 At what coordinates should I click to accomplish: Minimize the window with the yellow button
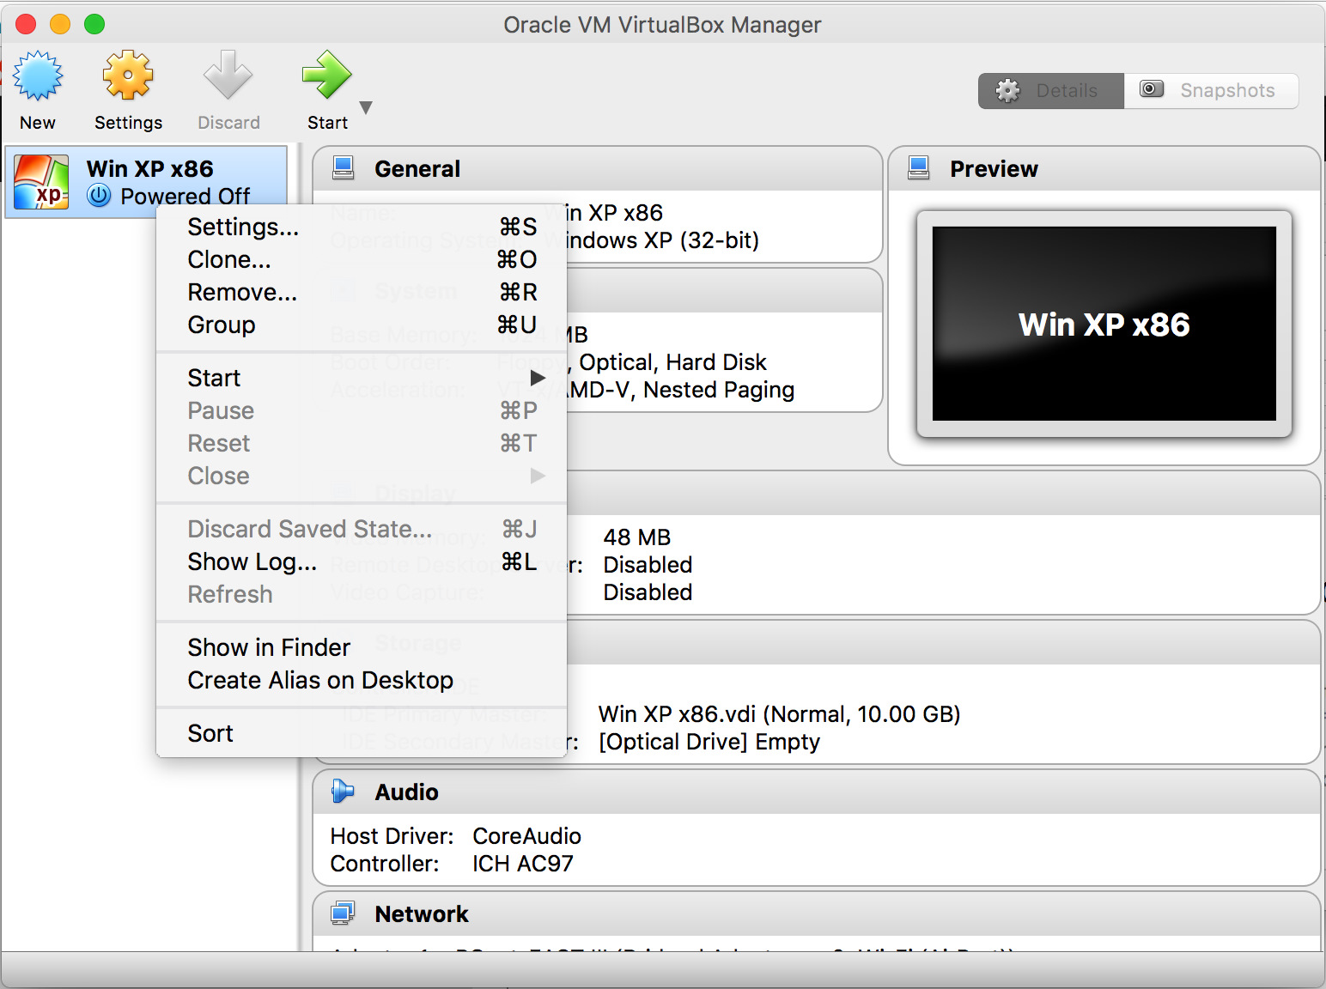pos(60,24)
